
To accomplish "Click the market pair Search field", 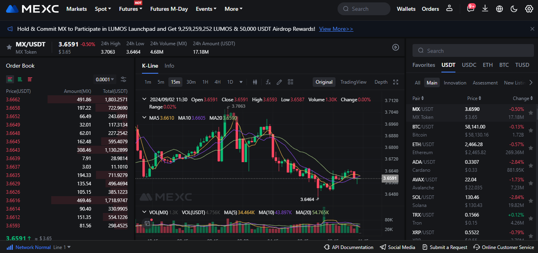I will click(473, 51).
